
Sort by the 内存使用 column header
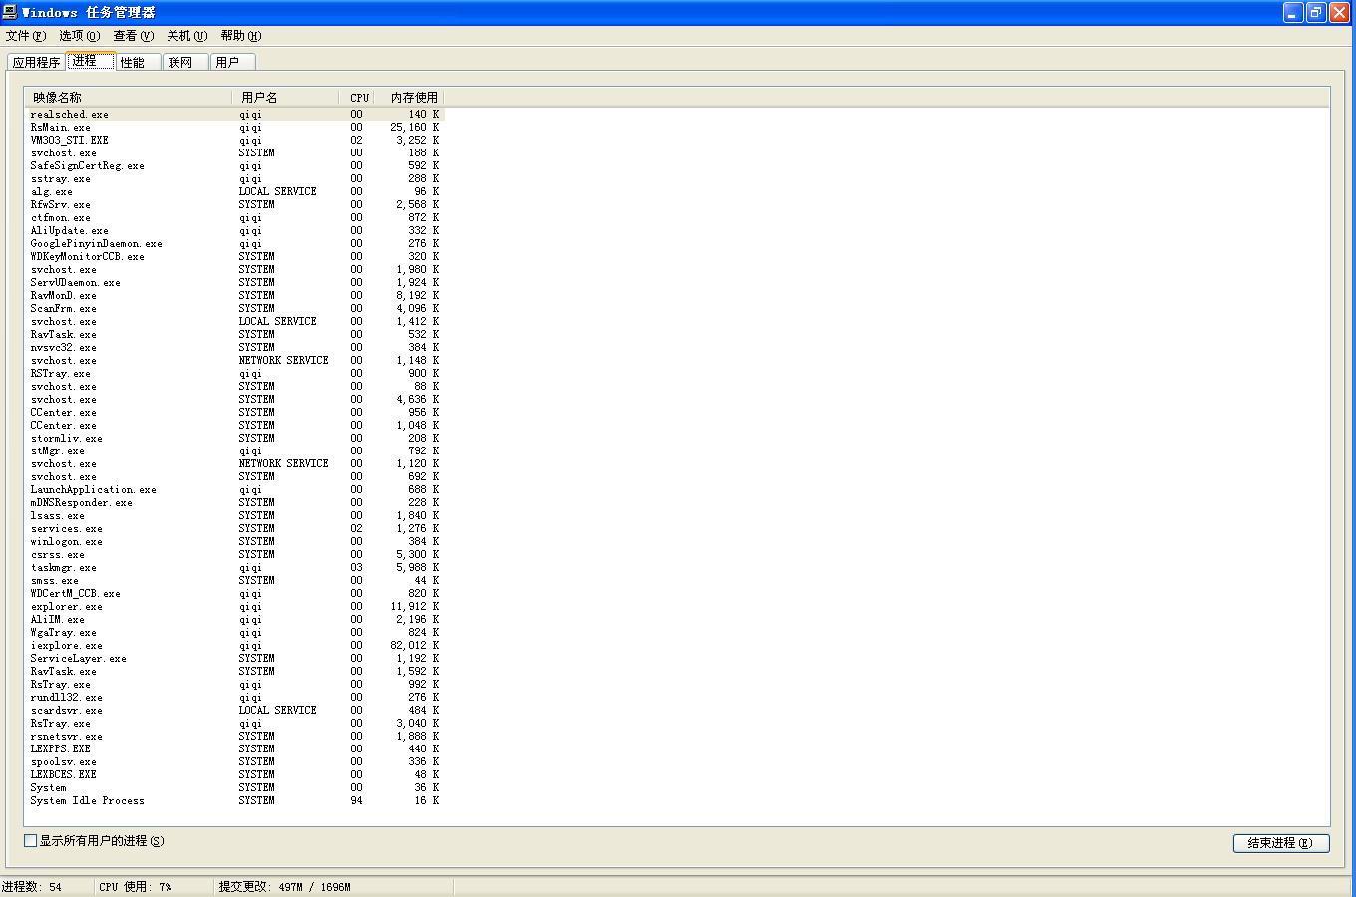pyautogui.click(x=409, y=98)
